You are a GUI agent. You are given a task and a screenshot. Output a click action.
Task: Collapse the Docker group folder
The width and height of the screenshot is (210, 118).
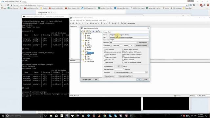(x=82, y=51)
